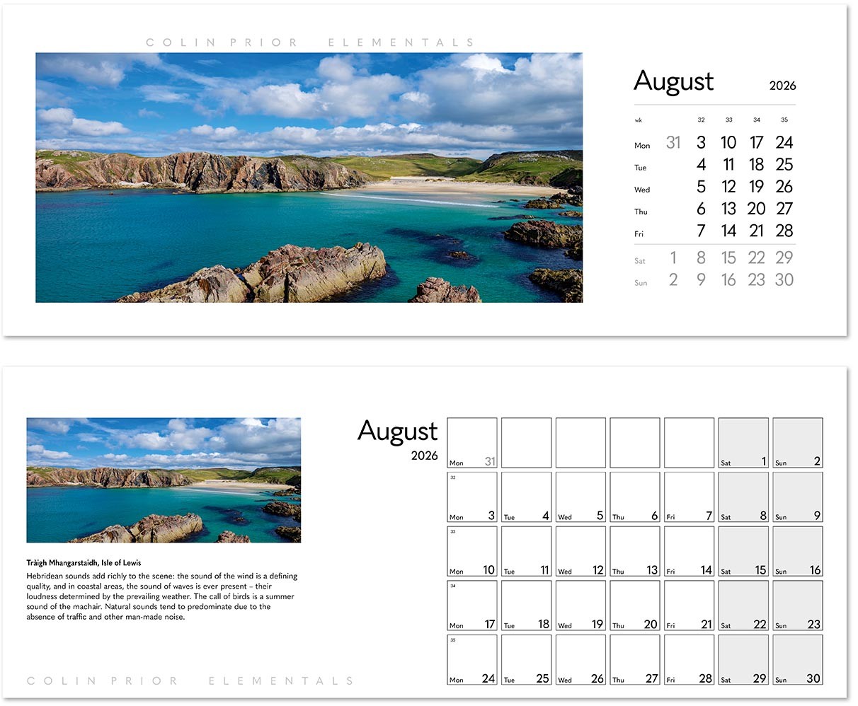The width and height of the screenshot is (858, 706).
Task: Click date 25 in the Tue row
Action: click(784, 164)
